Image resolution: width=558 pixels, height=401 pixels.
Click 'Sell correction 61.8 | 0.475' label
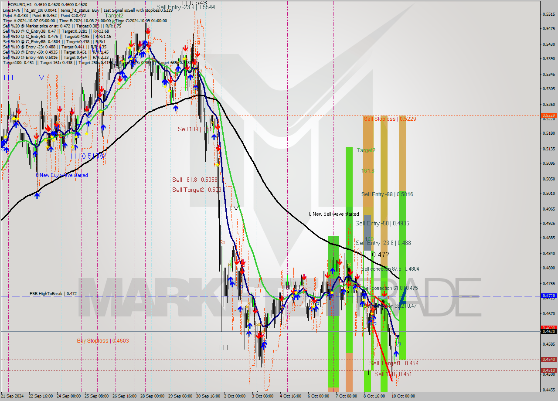coord(391,288)
